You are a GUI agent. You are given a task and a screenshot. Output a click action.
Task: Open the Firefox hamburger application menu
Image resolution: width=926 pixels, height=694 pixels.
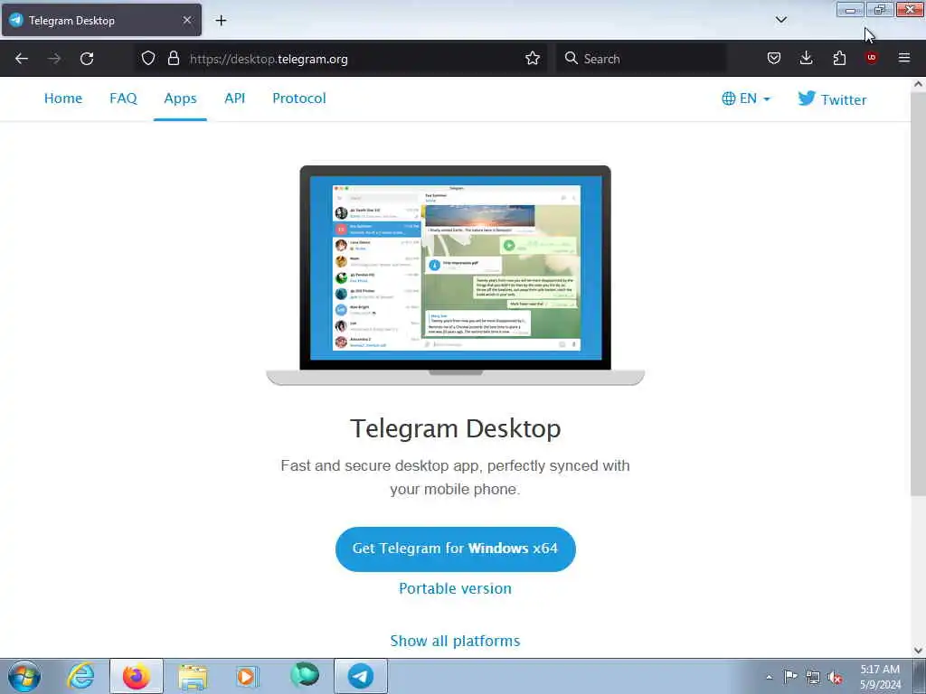(904, 58)
